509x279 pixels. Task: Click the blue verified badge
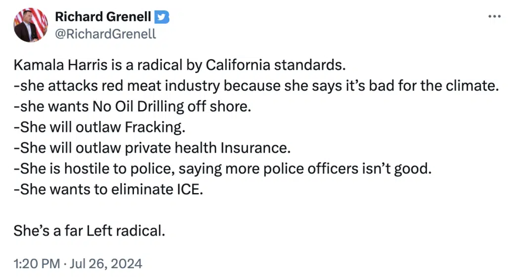[162, 17]
